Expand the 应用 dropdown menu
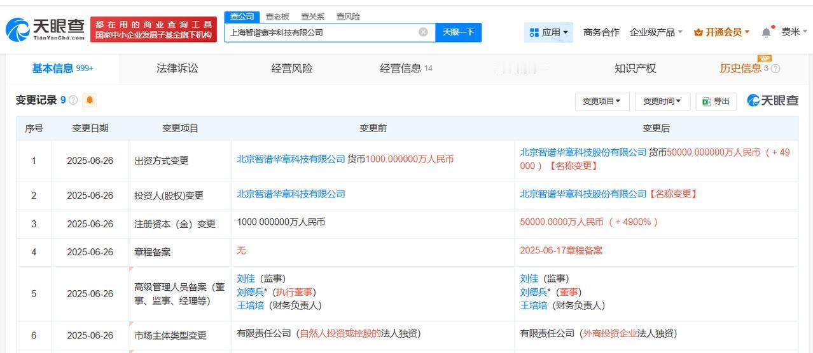 [x=549, y=32]
